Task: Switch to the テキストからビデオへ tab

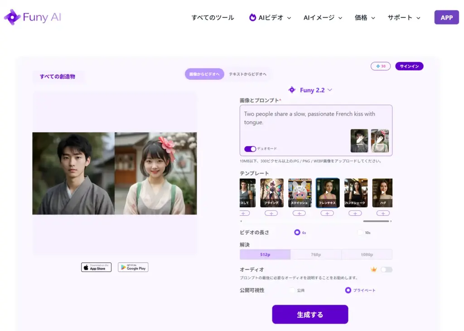Action: point(247,74)
